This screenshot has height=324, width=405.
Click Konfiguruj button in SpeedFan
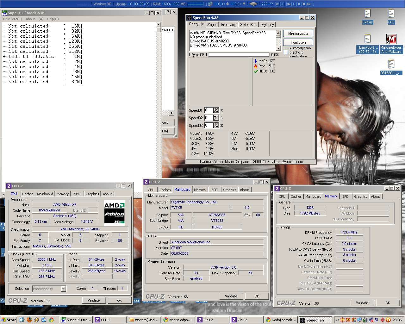(298, 42)
